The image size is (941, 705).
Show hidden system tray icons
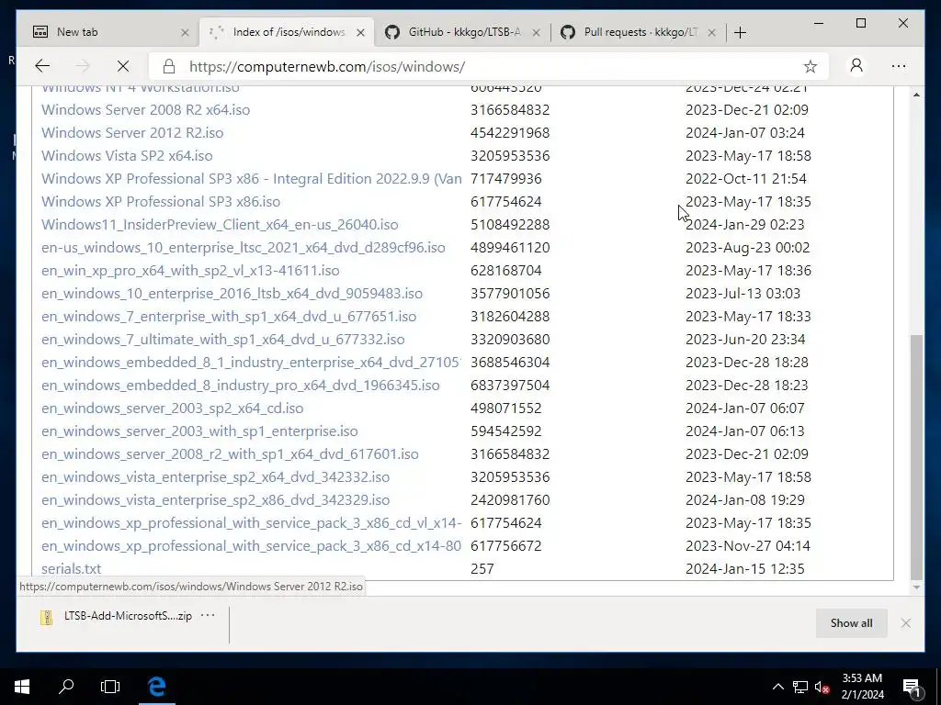(x=777, y=687)
